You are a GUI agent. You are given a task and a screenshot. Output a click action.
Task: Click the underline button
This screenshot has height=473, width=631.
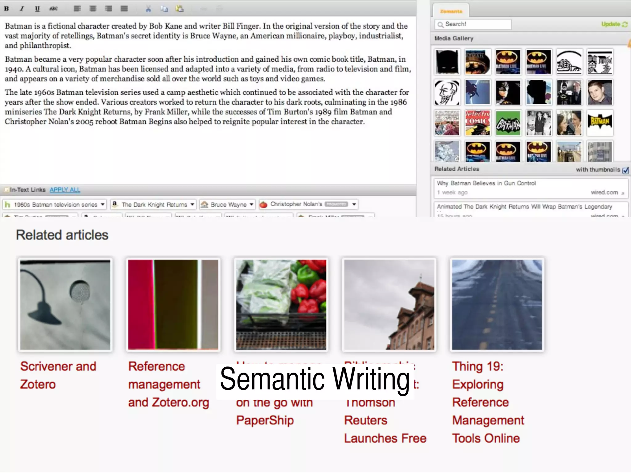coord(37,9)
